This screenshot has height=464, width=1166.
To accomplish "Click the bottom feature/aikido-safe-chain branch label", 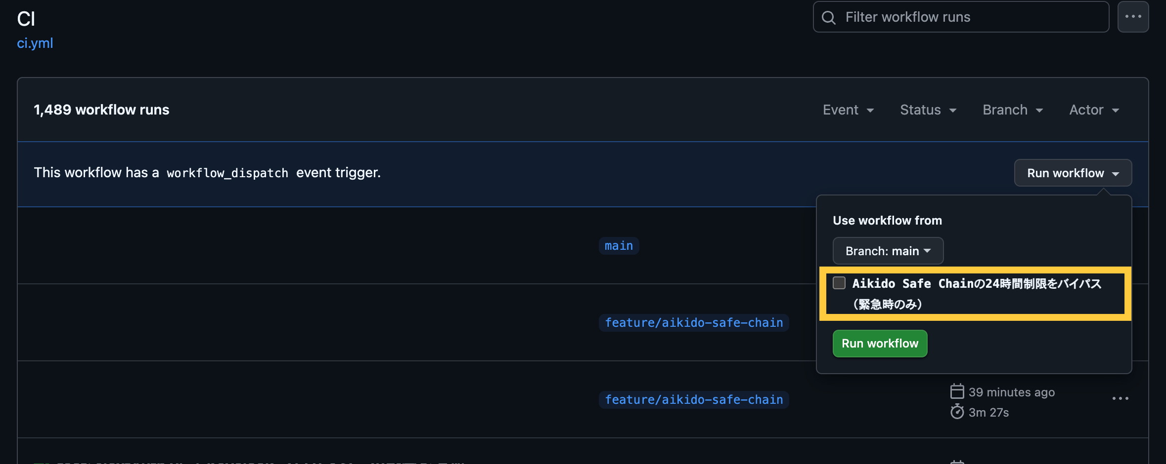I will click(693, 400).
